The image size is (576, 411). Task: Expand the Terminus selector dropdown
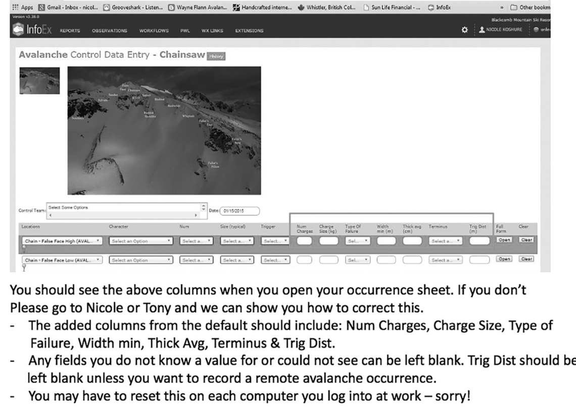click(x=445, y=241)
